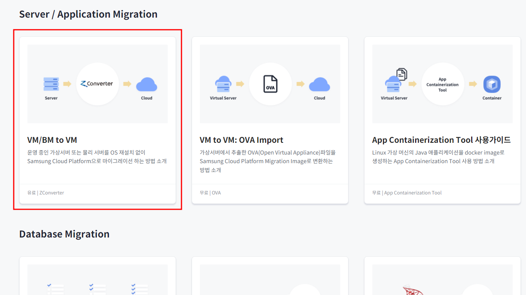The width and height of the screenshot is (526, 295).
Task: Click the checklist illustration under Database Migration
Action: [98, 289]
